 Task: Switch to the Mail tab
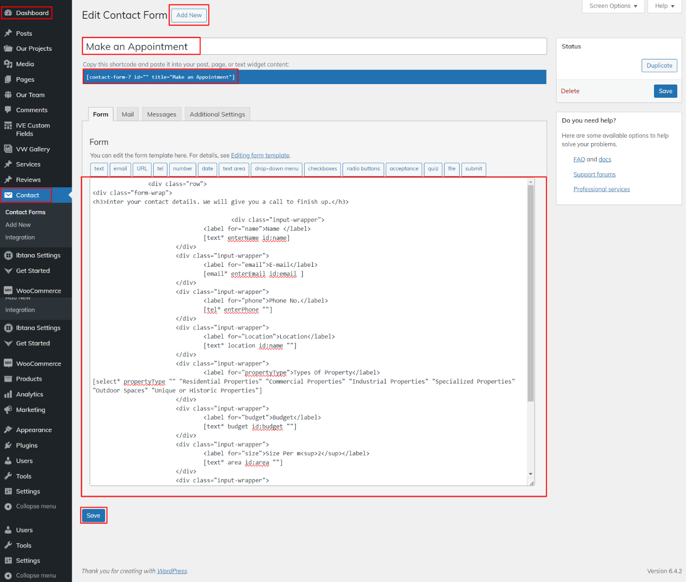pos(128,114)
